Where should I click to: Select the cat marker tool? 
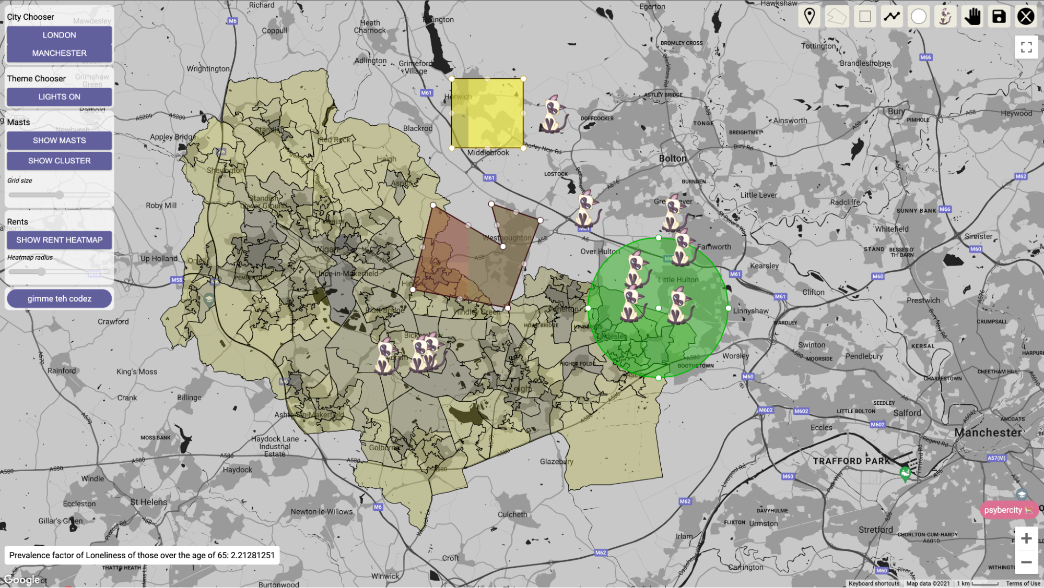(x=945, y=17)
